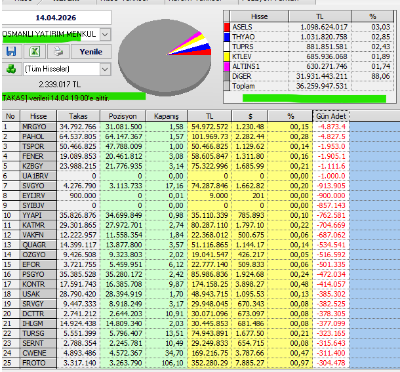Click the SYIBJV stock cell
The image size is (400, 372).
pos(38,205)
